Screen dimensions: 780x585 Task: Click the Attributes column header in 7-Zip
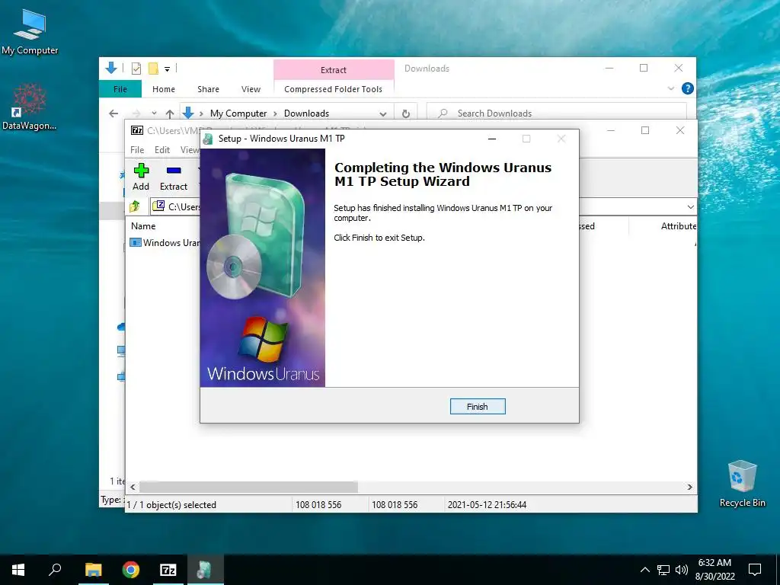(678, 225)
